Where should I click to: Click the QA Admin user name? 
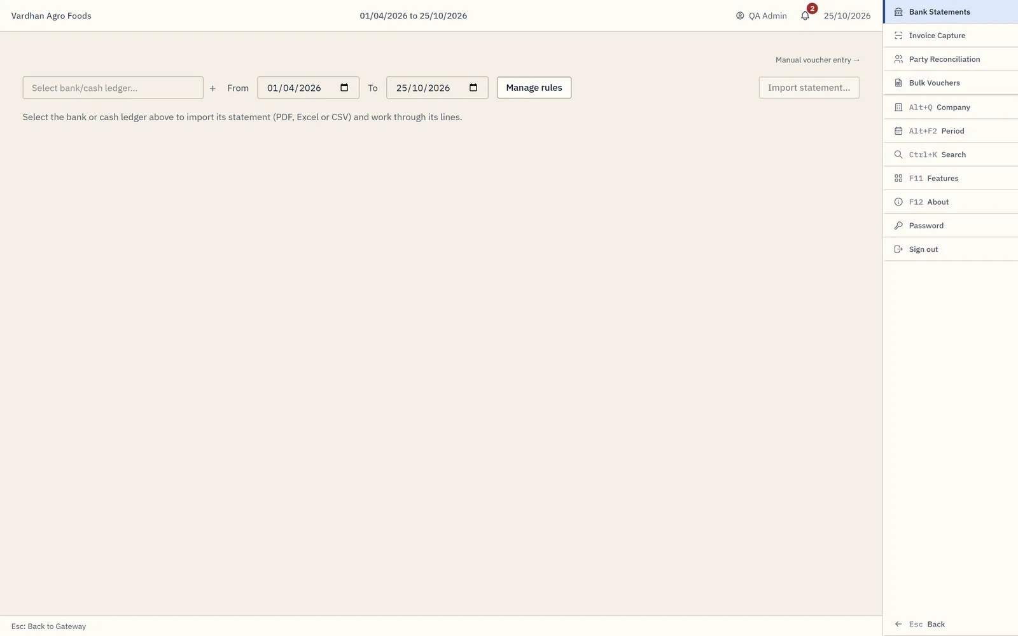click(x=767, y=16)
